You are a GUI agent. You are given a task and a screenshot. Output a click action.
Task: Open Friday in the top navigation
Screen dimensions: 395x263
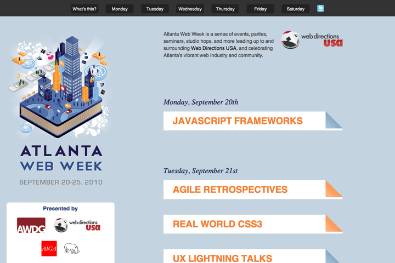click(261, 9)
